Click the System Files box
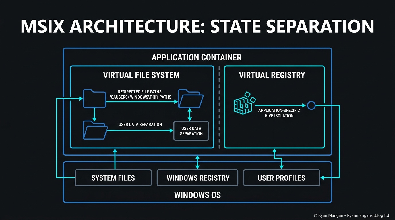The image size is (395, 220). [x=113, y=178]
